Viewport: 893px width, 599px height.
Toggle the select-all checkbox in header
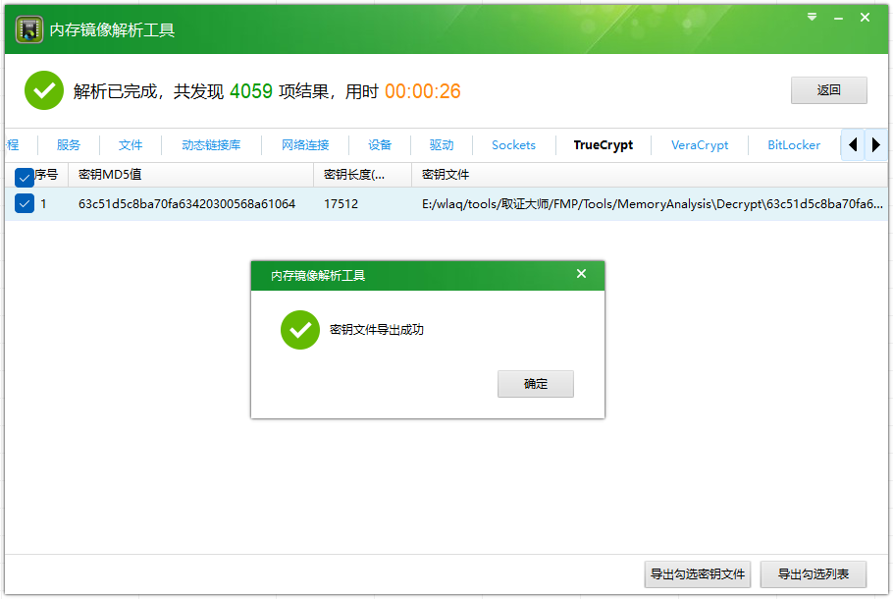tap(24, 178)
